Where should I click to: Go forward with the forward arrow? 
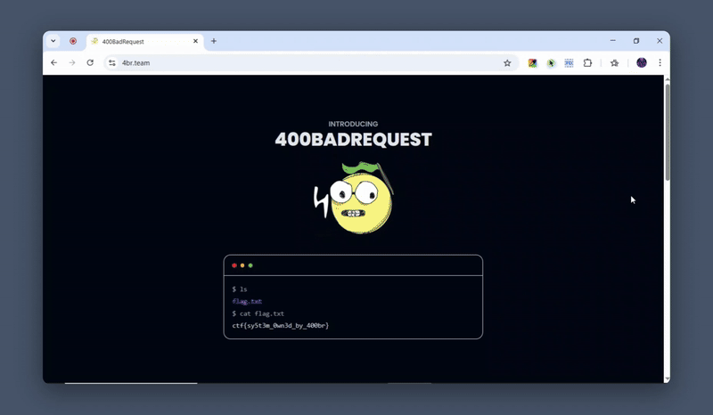click(72, 62)
